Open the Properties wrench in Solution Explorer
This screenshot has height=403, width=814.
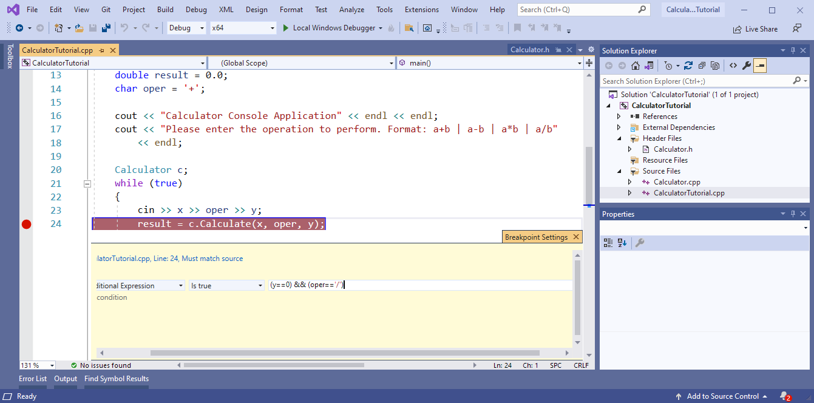747,66
